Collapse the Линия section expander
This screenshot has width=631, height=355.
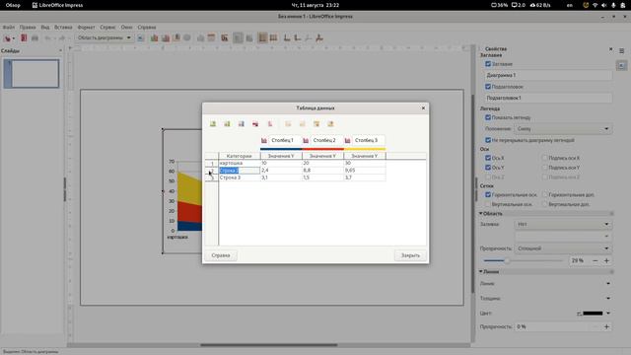coord(481,272)
